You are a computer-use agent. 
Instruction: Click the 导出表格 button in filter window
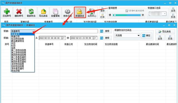coord(165,32)
